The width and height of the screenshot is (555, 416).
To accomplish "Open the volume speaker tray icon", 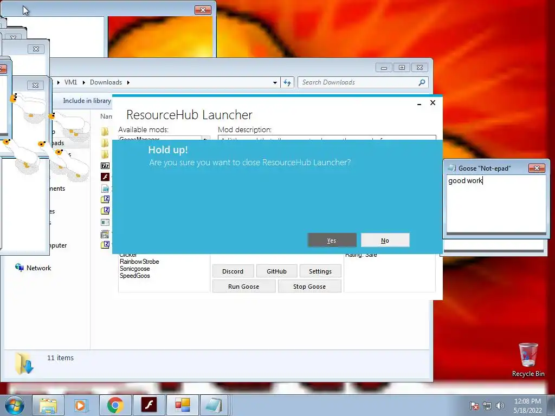I will pyautogui.click(x=500, y=406).
